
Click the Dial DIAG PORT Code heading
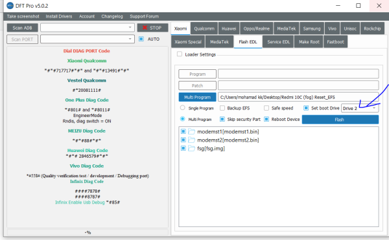(x=87, y=50)
